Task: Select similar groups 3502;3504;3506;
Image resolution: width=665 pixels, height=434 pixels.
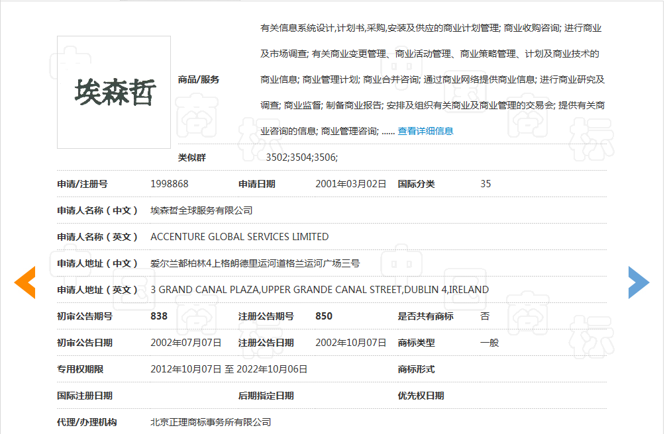Action: point(302,157)
